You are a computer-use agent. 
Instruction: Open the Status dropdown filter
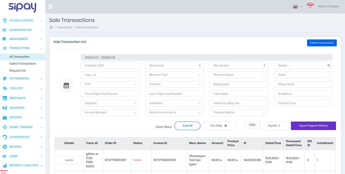[x=303, y=75]
